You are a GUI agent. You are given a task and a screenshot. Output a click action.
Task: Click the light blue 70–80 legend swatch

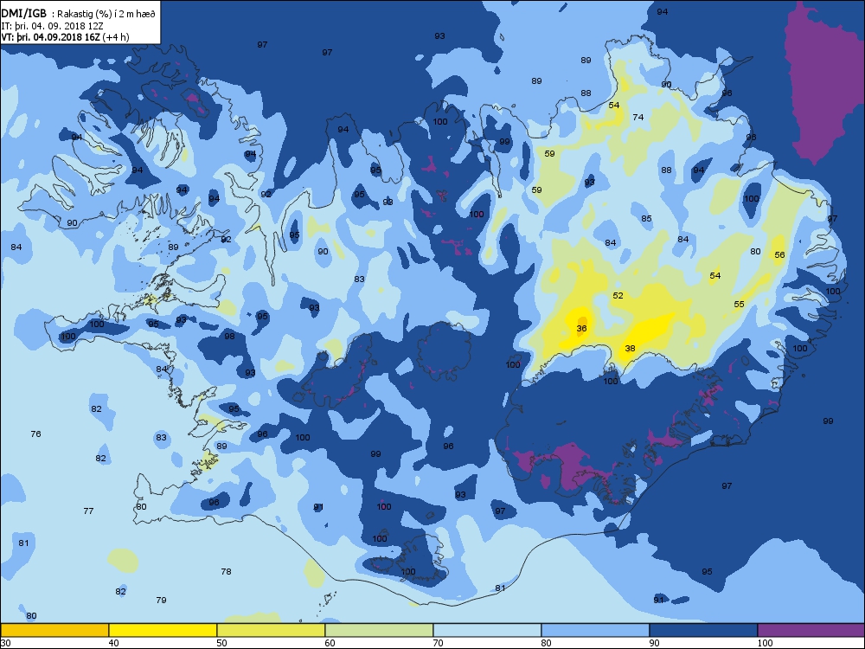487,630
